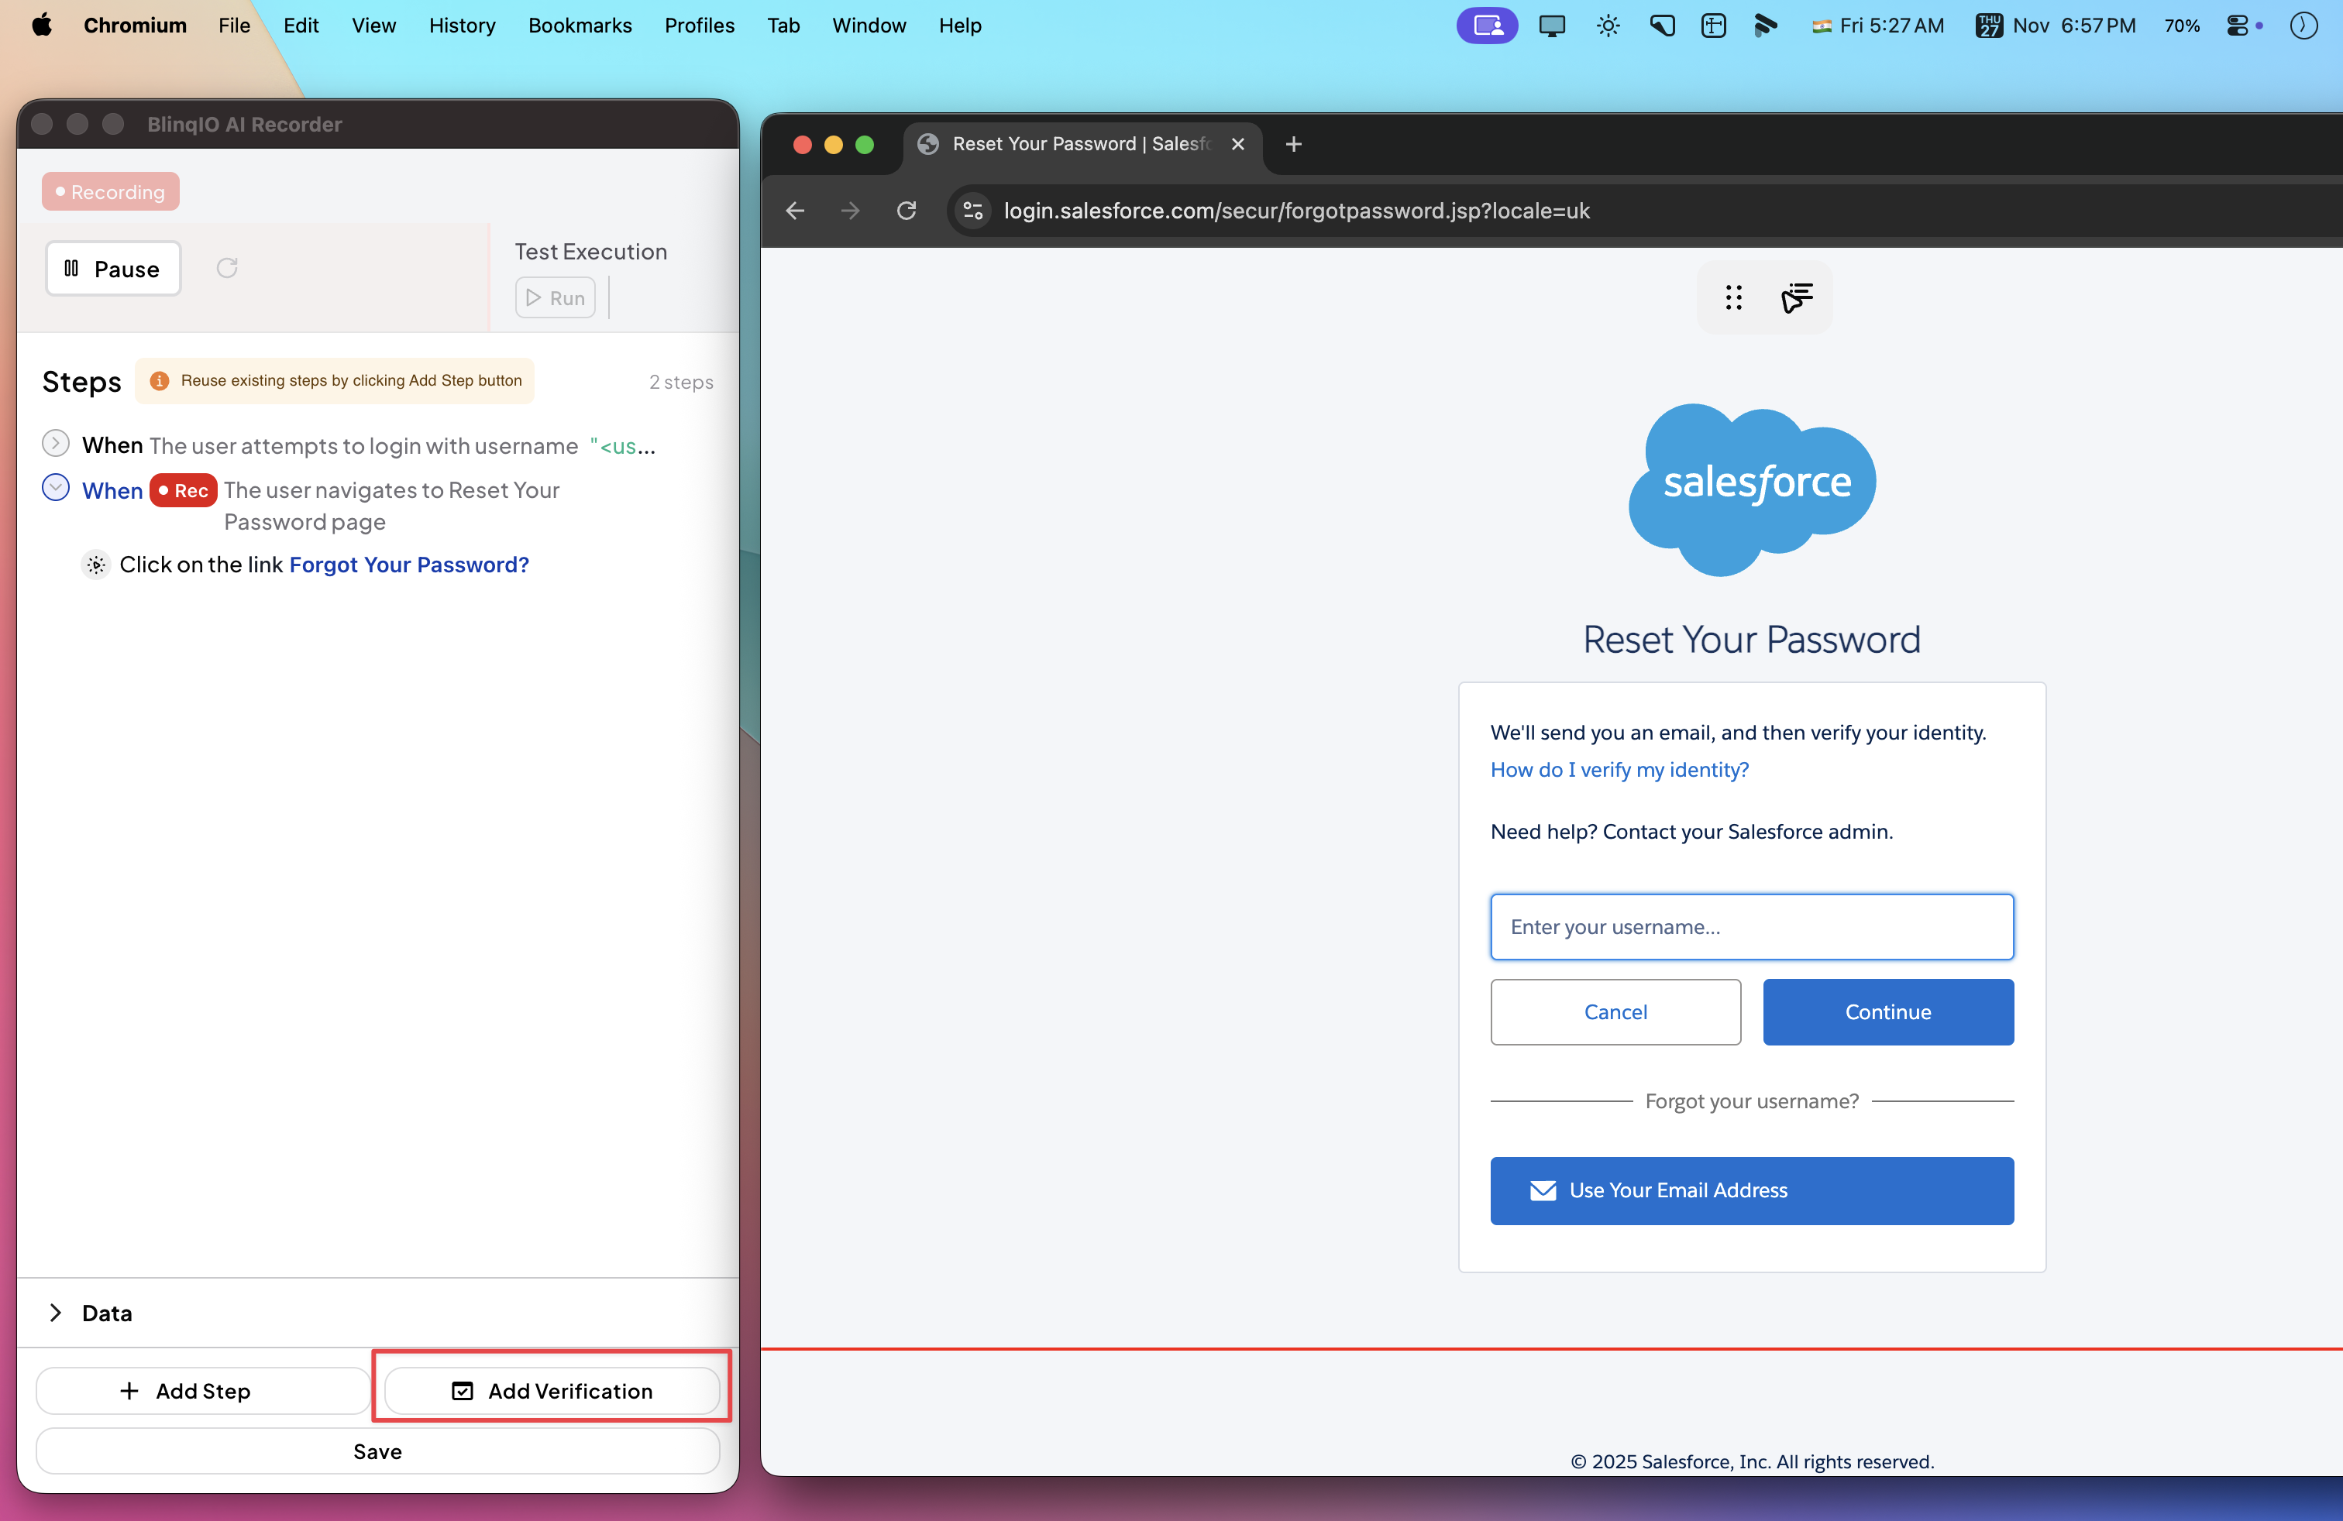Go back using browser back arrow

pyautogui.click(x=796, y=211)
